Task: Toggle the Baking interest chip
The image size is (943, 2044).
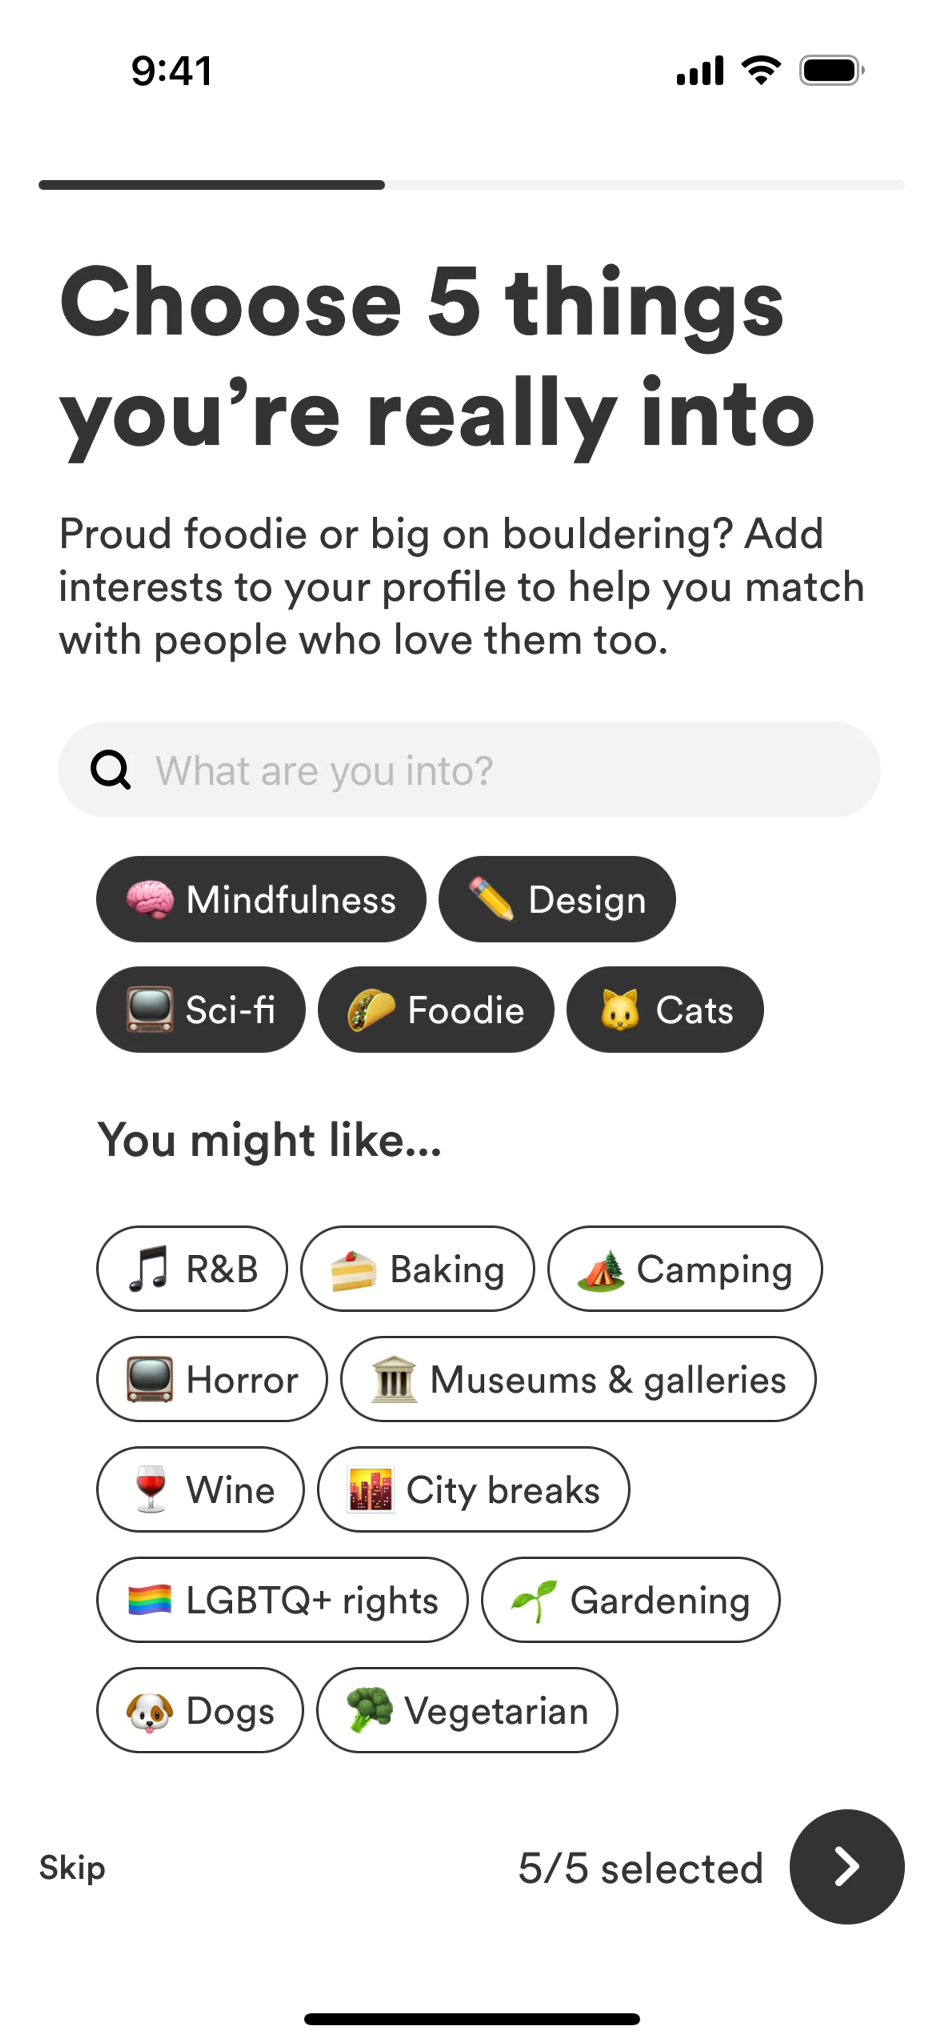Action: click(x=417, y=1269)
